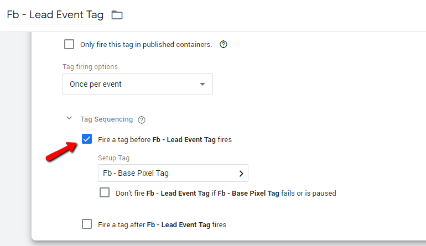The height and width of the screenshot is (246, 426).
Task: Open the folder icon beside tag name
Action: (117, 15)
